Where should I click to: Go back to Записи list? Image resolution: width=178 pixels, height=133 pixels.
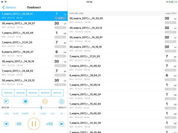[x=9, y=7]
